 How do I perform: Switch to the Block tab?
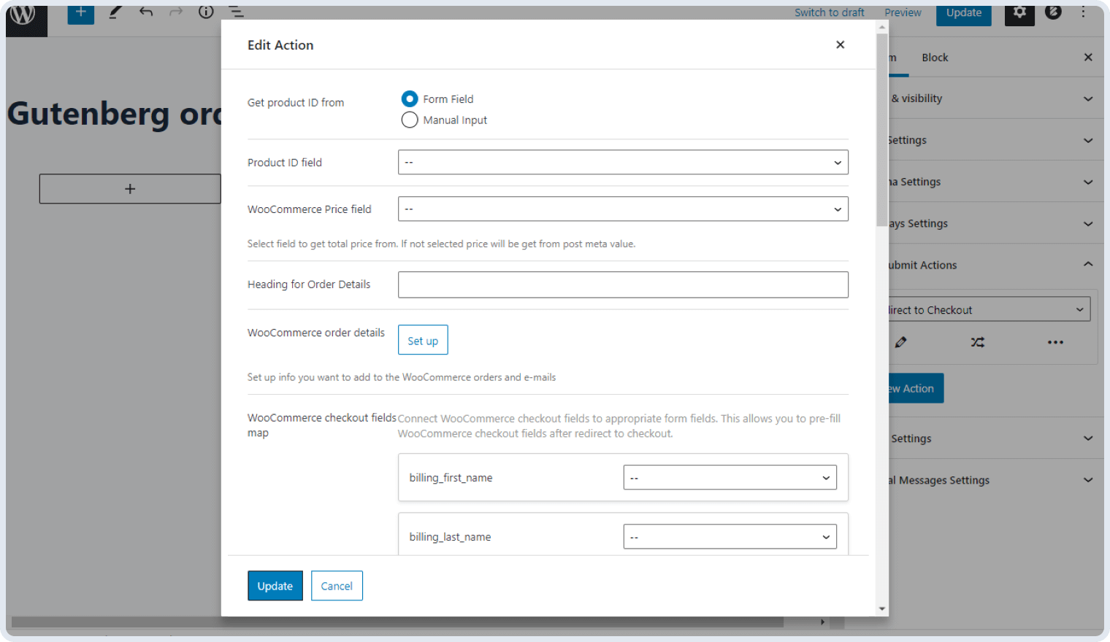coord(934,57)
